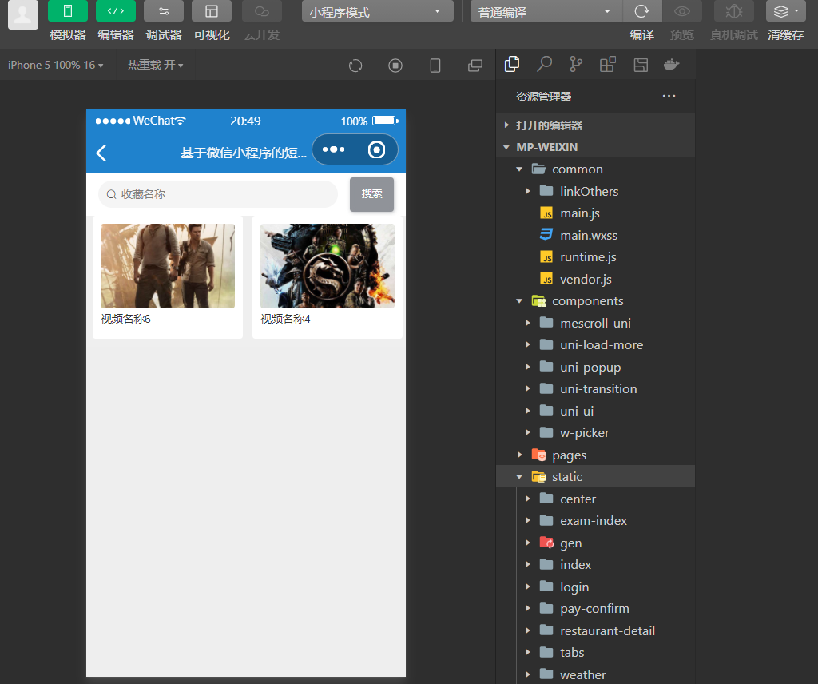Collapse the common folder
This screenshot has height=684, width=818.
pos(596,169)
